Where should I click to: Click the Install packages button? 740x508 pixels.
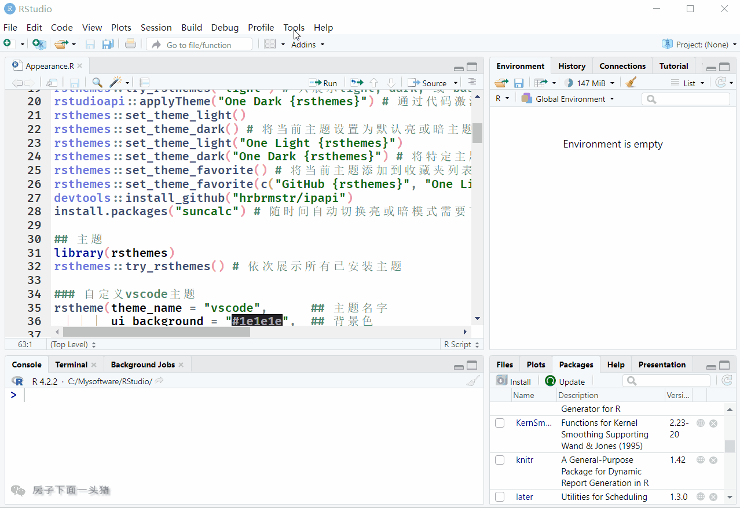coord(514,381)
